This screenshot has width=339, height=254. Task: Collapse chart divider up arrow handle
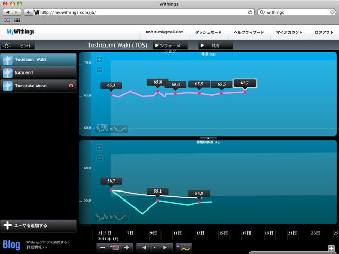pos(208,138)
